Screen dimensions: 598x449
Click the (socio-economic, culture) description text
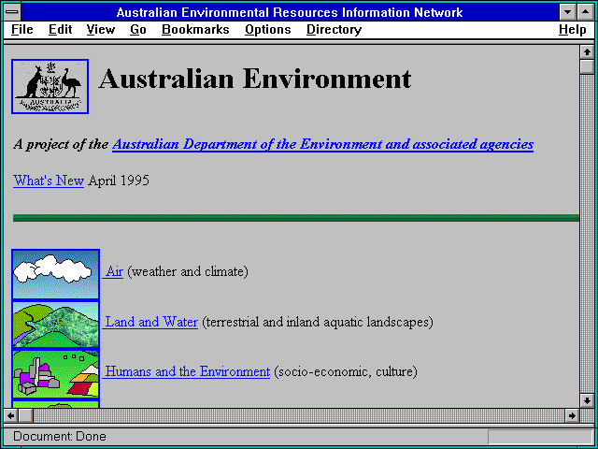point(346,371)
